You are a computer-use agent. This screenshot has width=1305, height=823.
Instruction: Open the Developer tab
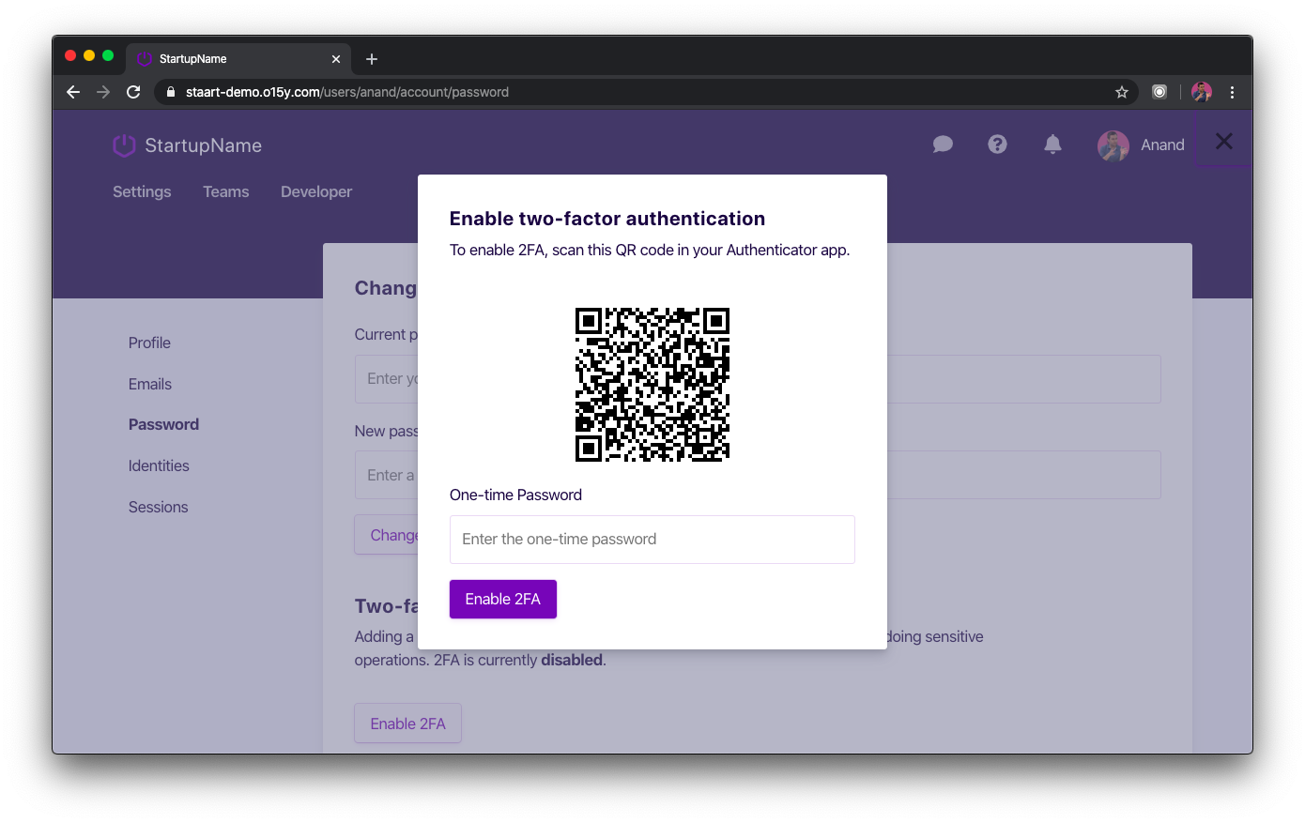(x=316, y=191)
